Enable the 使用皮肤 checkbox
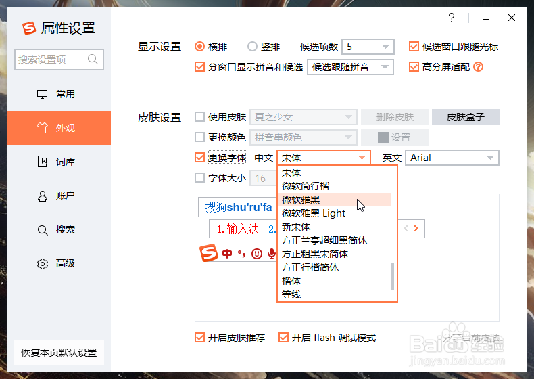This screenshot has height=379, width=534. [x=199, y=117]
